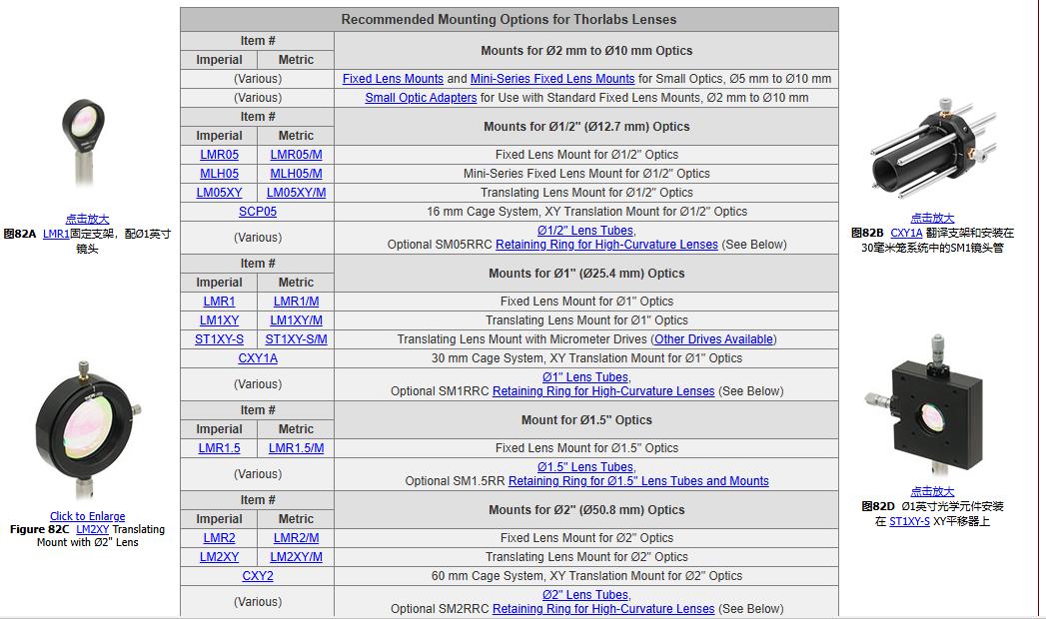The image size is (1046, 619).
Task: Open the LMR05 imperial item link
Action: point(219,155)
